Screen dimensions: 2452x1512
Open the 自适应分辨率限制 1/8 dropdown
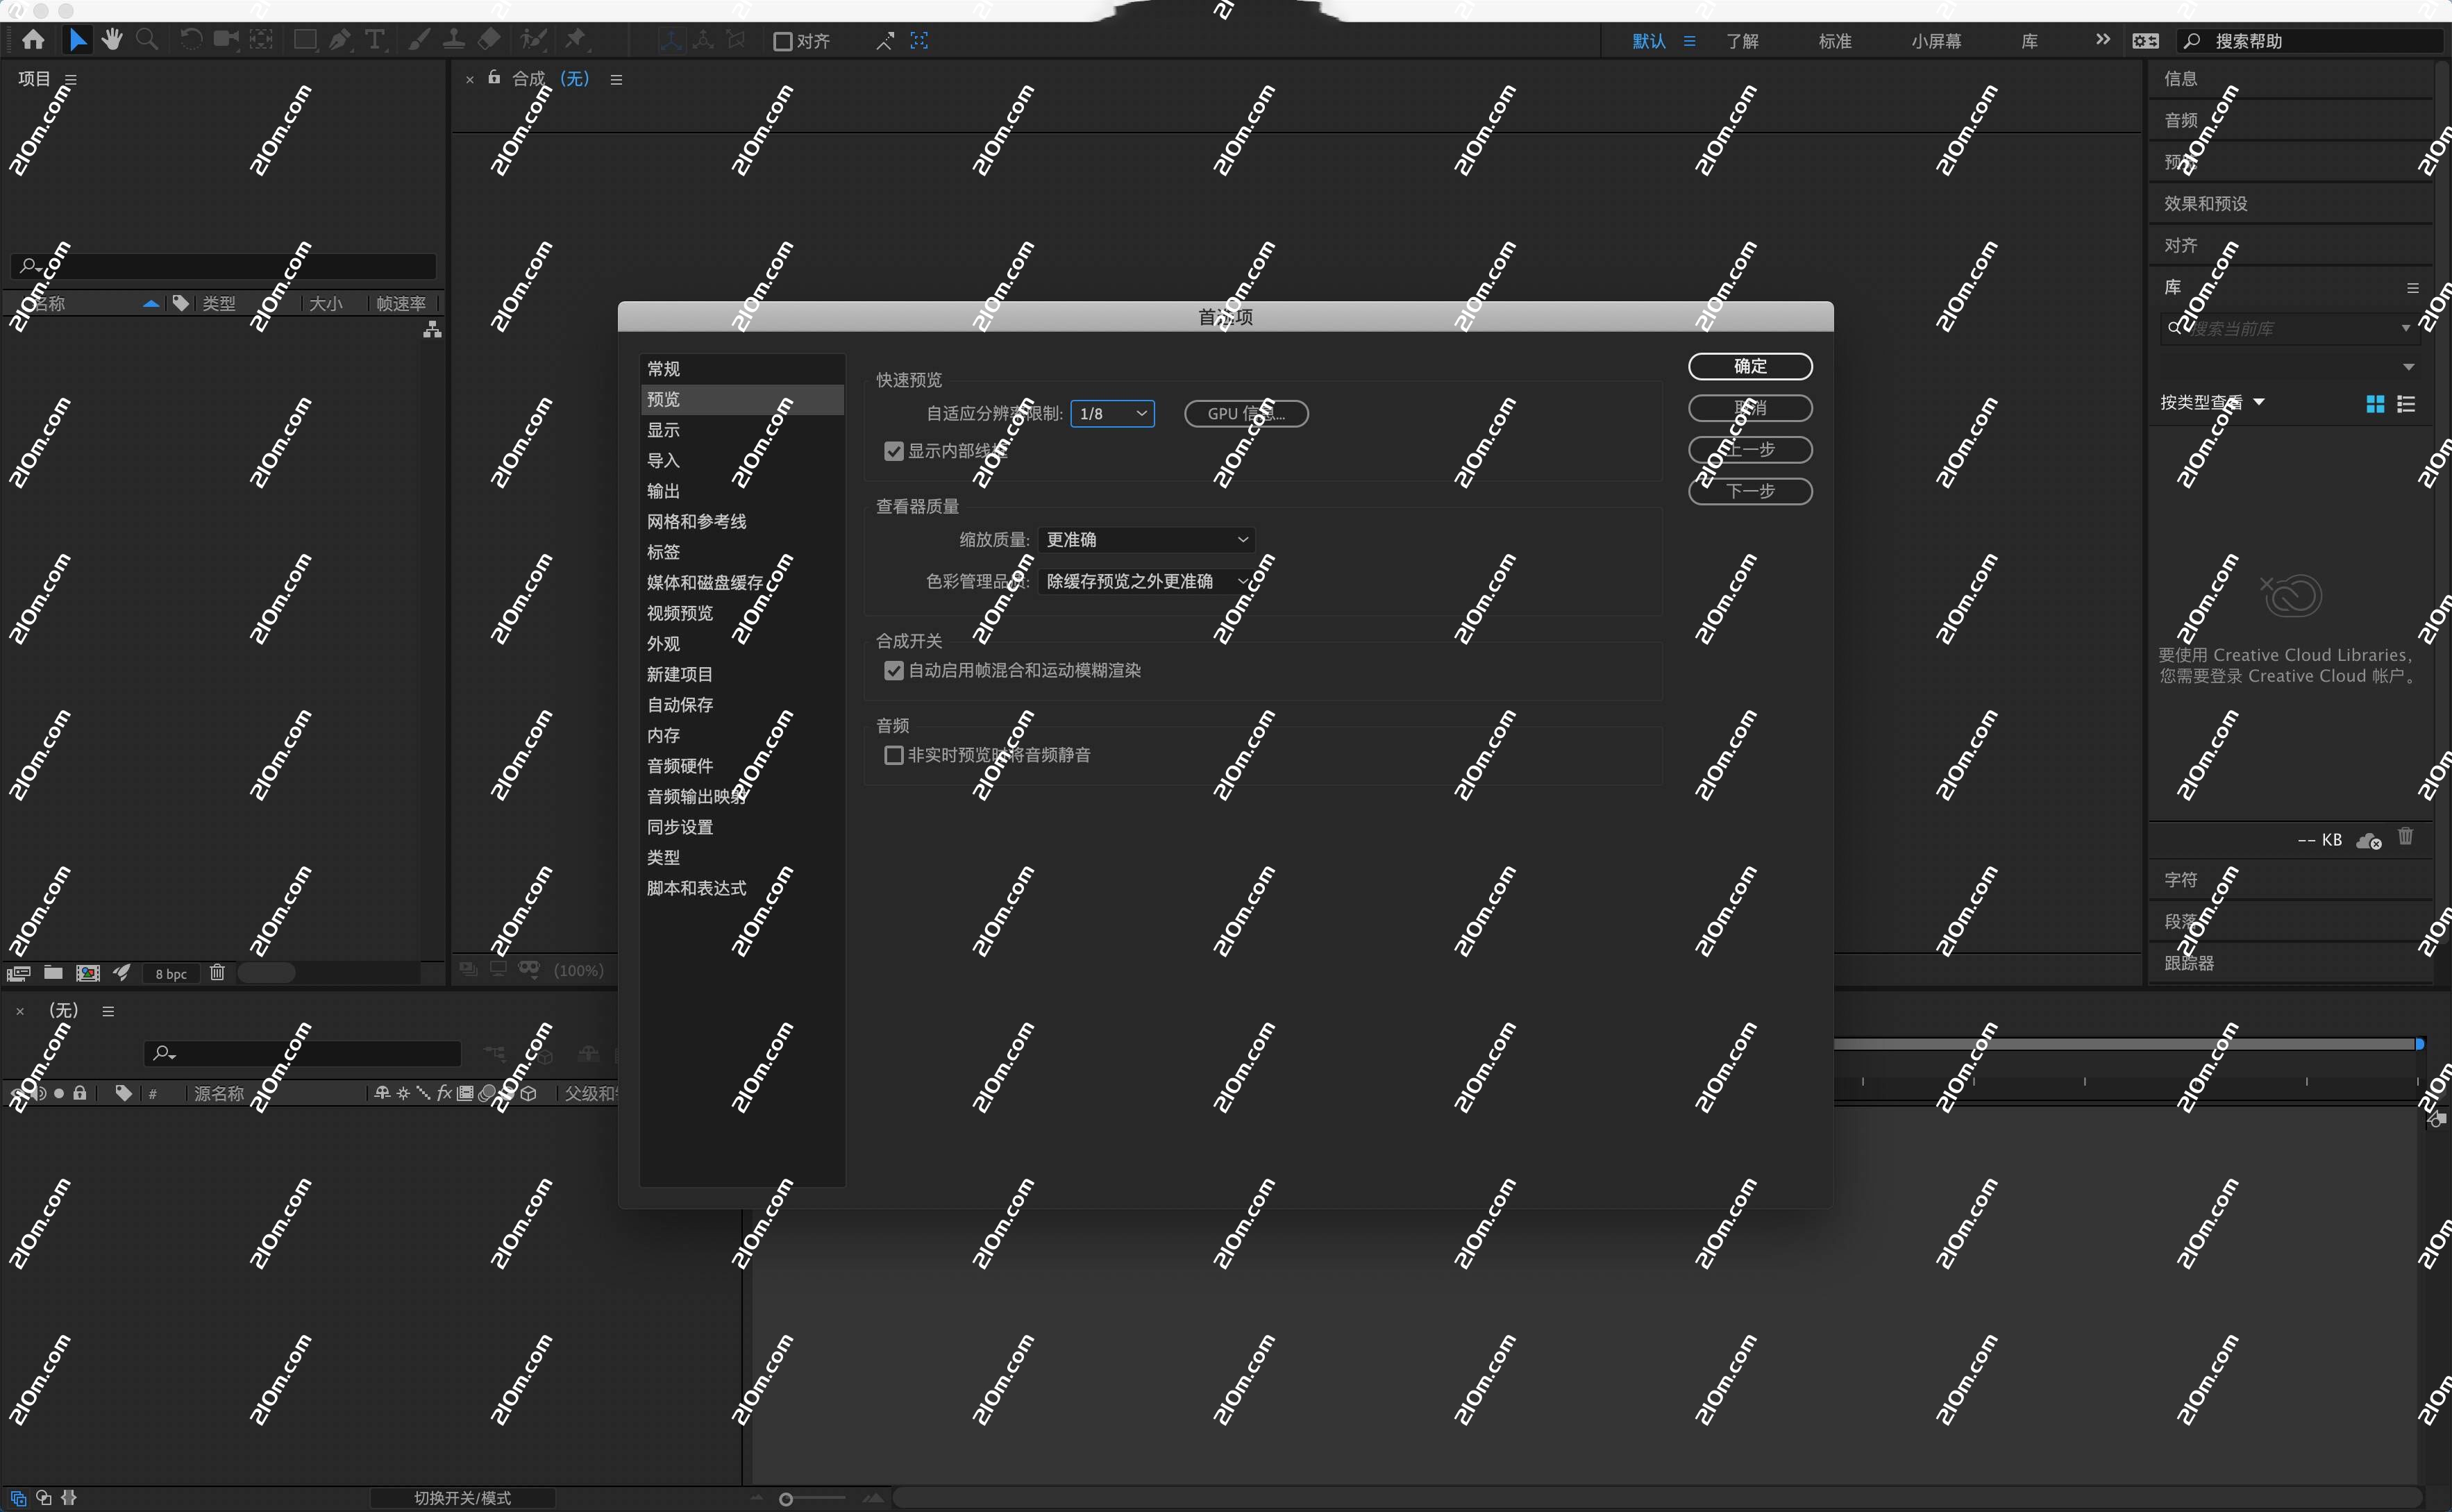tap(1112, 414)
